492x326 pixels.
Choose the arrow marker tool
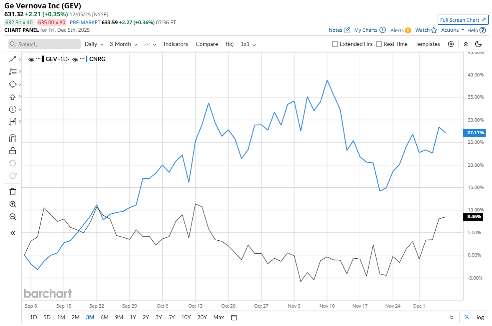click(x=13, y=97)
